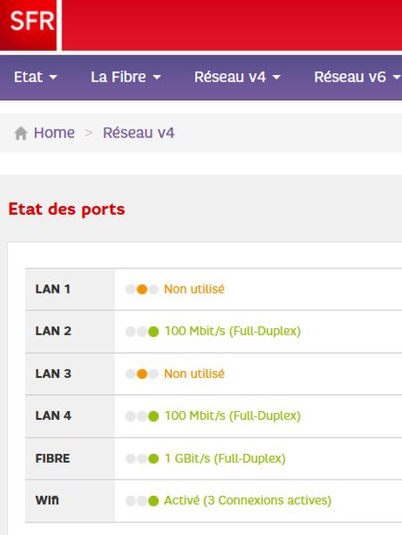Viewport: 402px width, 535px height.
Task: Click the green status indicator for LAN 4
Action: (x=153, y=416)
